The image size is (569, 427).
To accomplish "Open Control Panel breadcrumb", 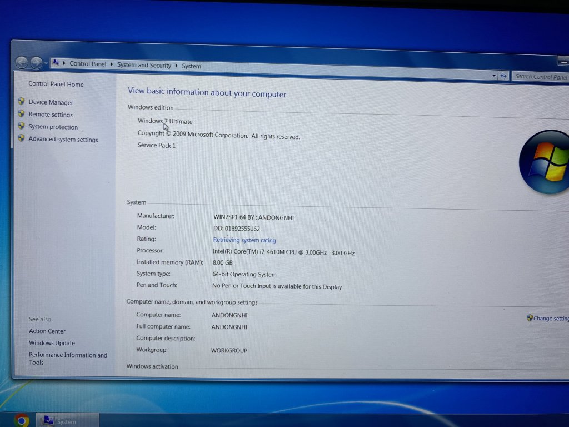I will tap(88, 63).
